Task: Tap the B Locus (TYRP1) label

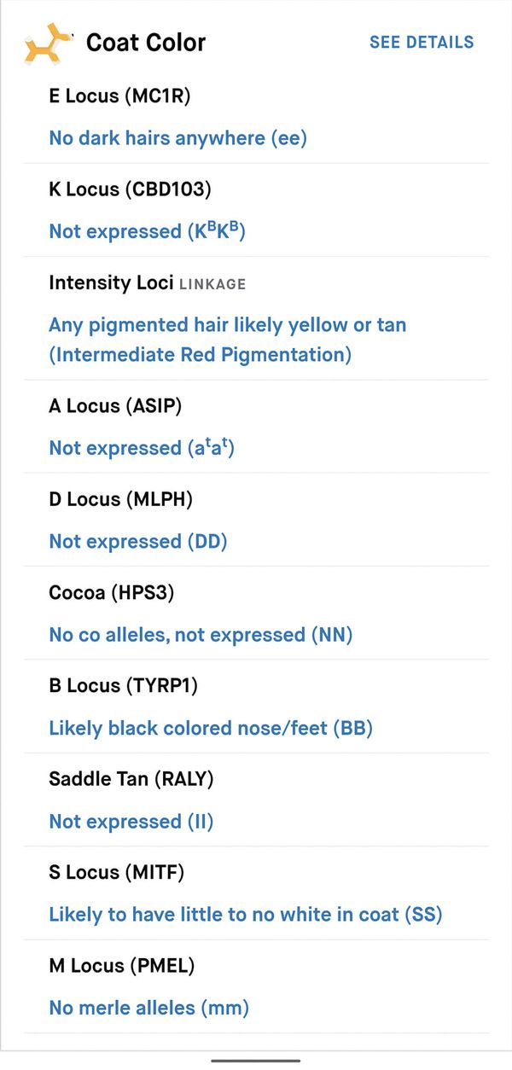Action: pos(124,685)
